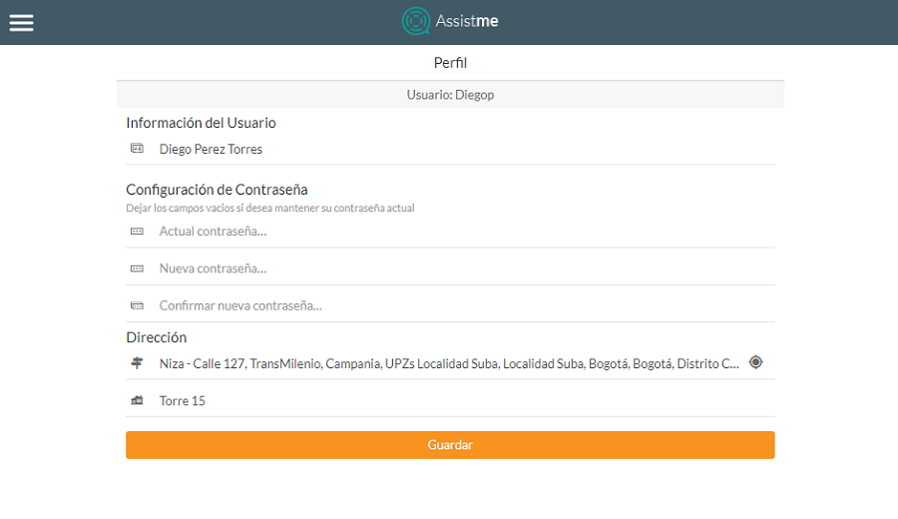The width and height of the screenshot is (898, 519).
Task: Use the locate-me target icon
Action: pyautogui.click(x=755, y=362)
